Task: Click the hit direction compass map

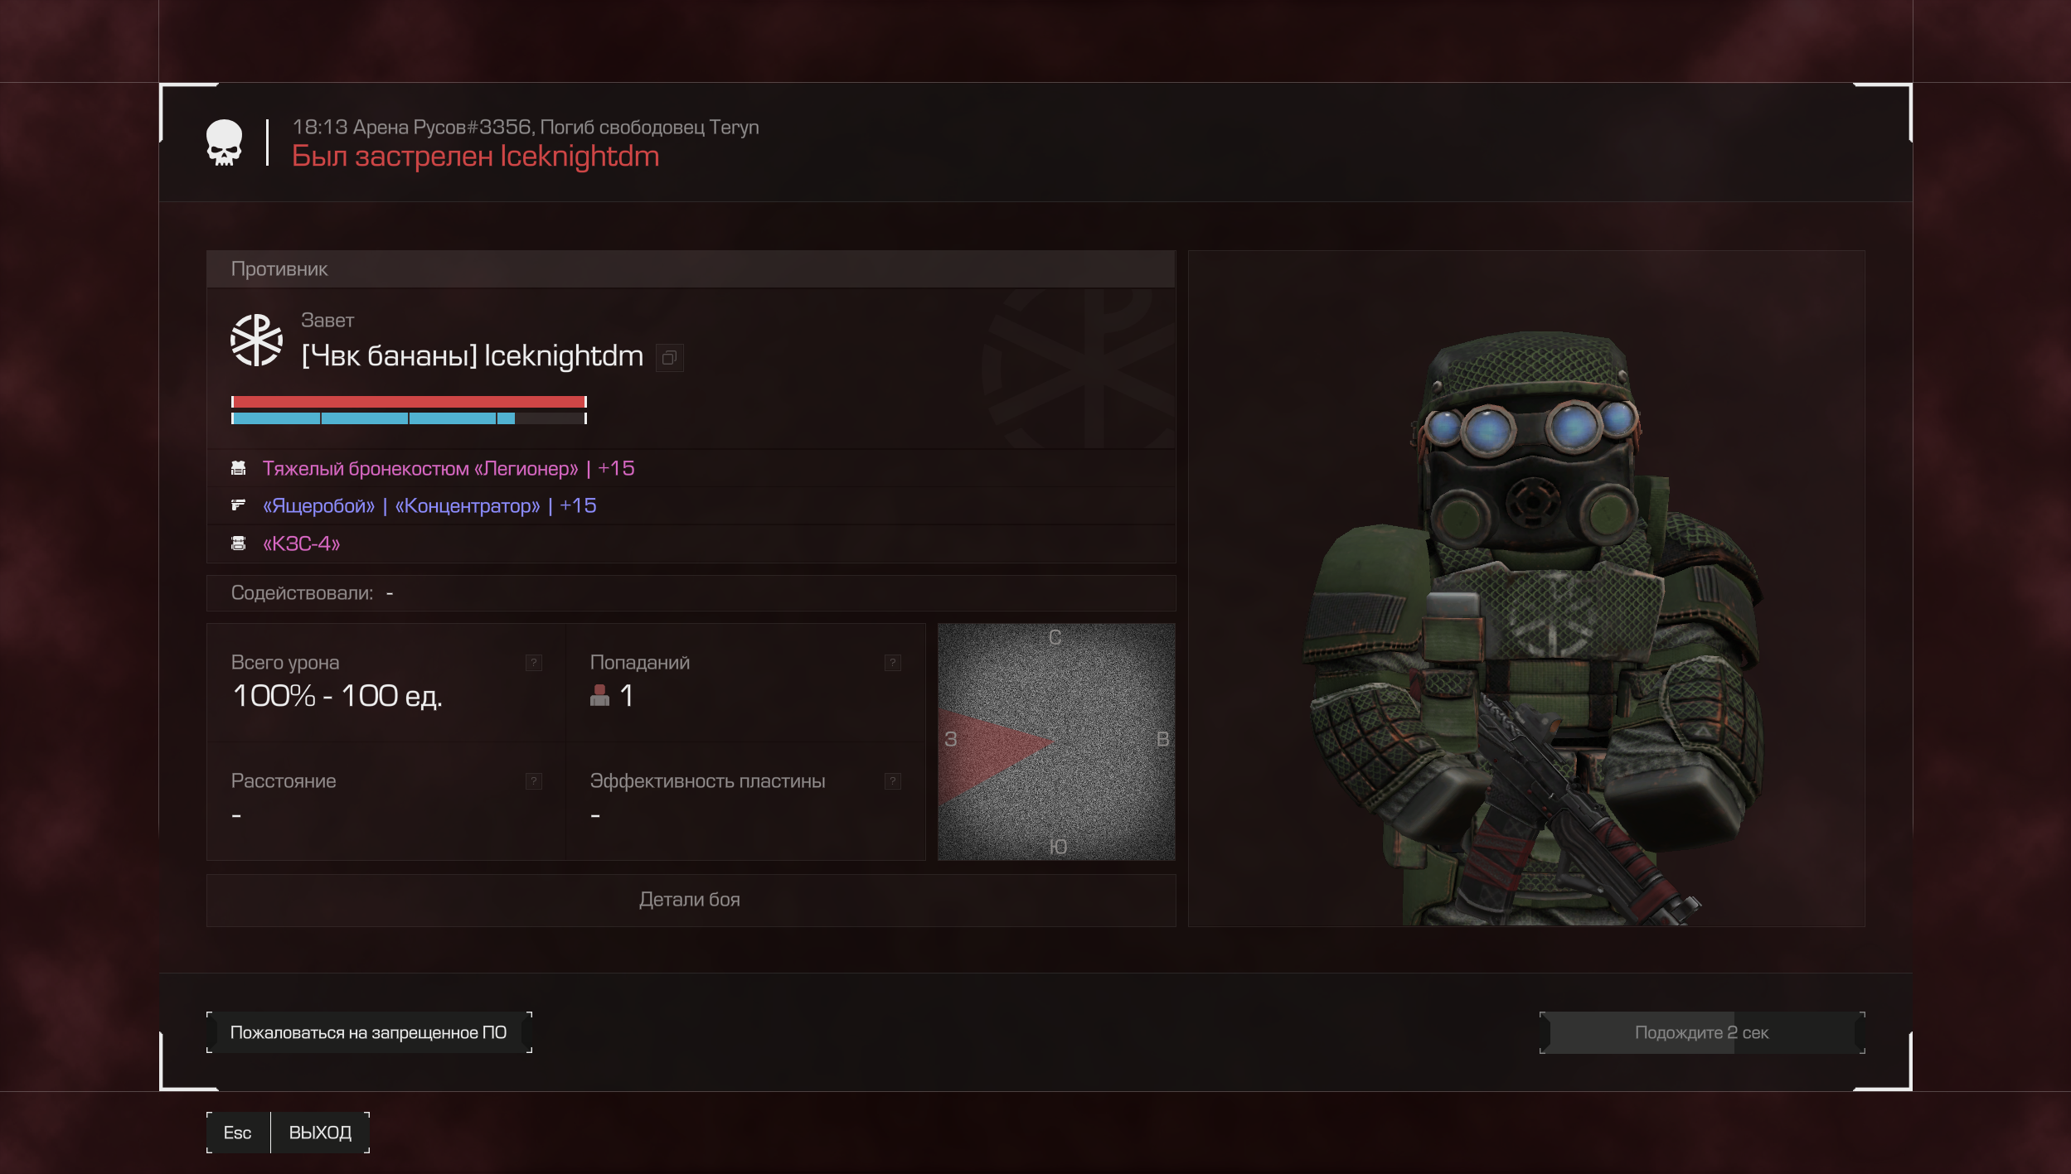Action: click(x=1056, y=742)
